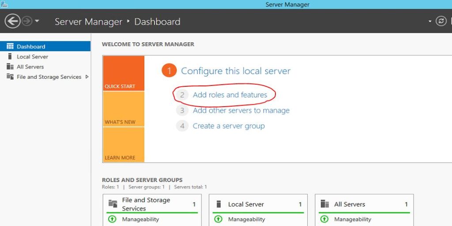Click the Local Server tile icon
Viewport: 452px width, 226px height.
(x=219, y=204)
